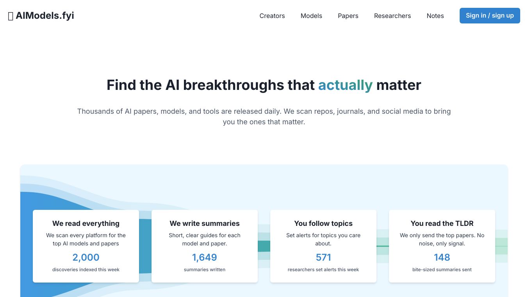528x297 pixels.
Task: Navigate to the Models page
Action: pyautogui.click(x=311, y=16)
